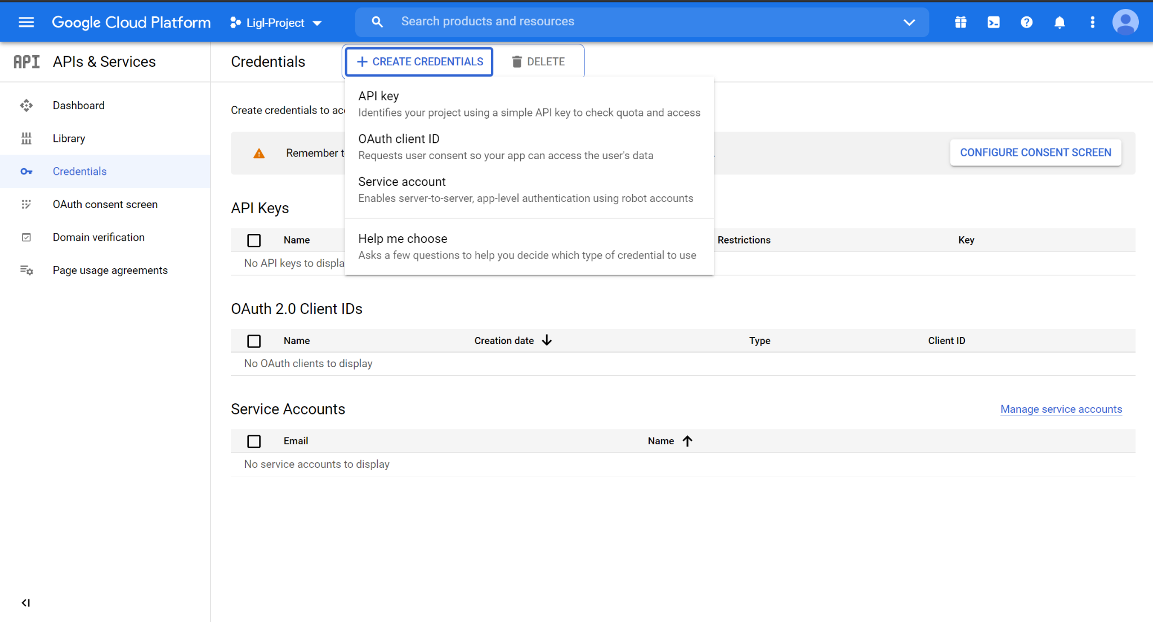
Task: Toggle the OAuth 2.0 Client IDs checkbox
Action: 254,341
